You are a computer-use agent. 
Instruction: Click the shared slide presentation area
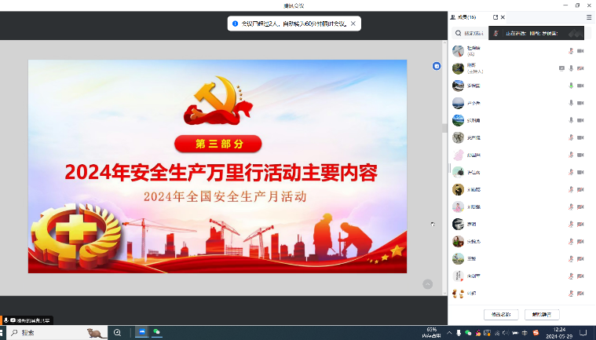pyautogui.click(x=218, y=166)
